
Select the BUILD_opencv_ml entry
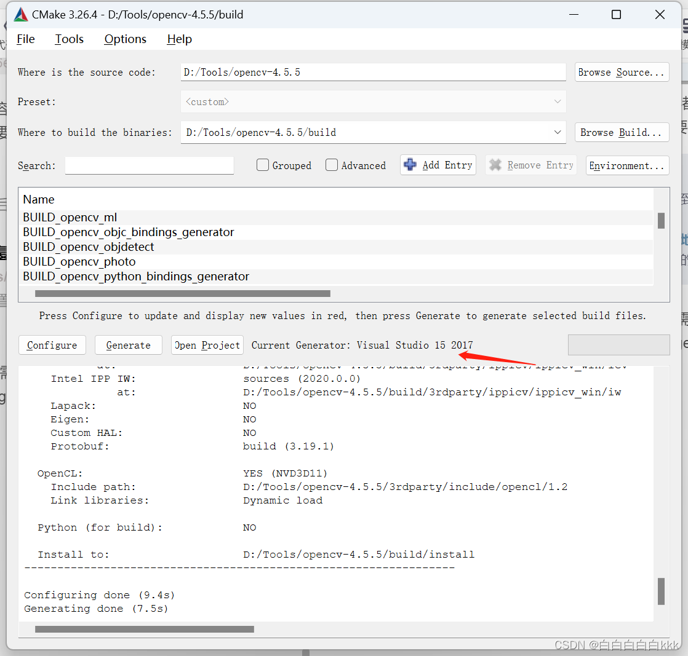[335, 218]
